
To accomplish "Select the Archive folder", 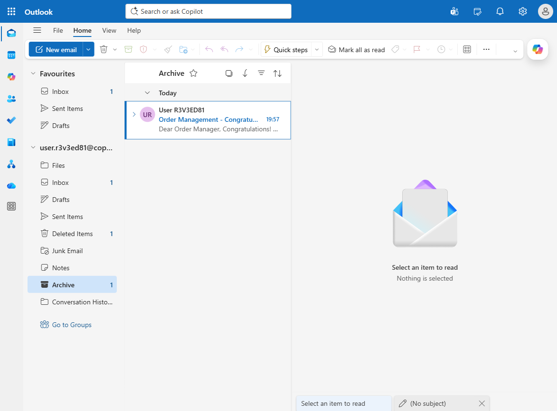I will [72, 285].
